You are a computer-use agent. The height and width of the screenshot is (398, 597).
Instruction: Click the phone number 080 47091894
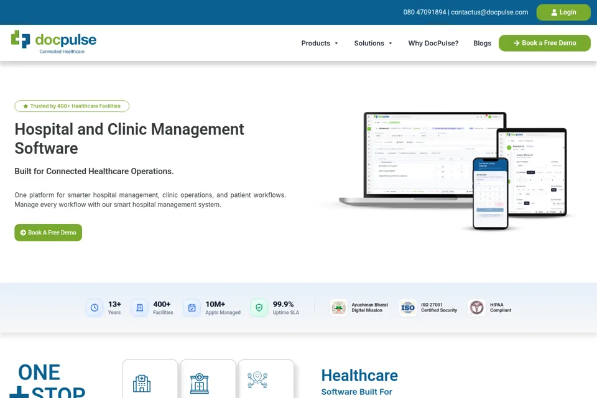[425, 12]
